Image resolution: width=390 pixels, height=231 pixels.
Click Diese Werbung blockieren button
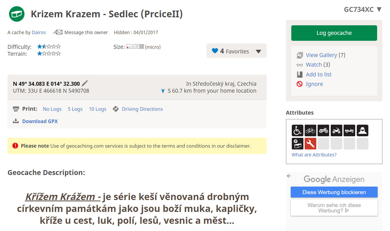334,192
